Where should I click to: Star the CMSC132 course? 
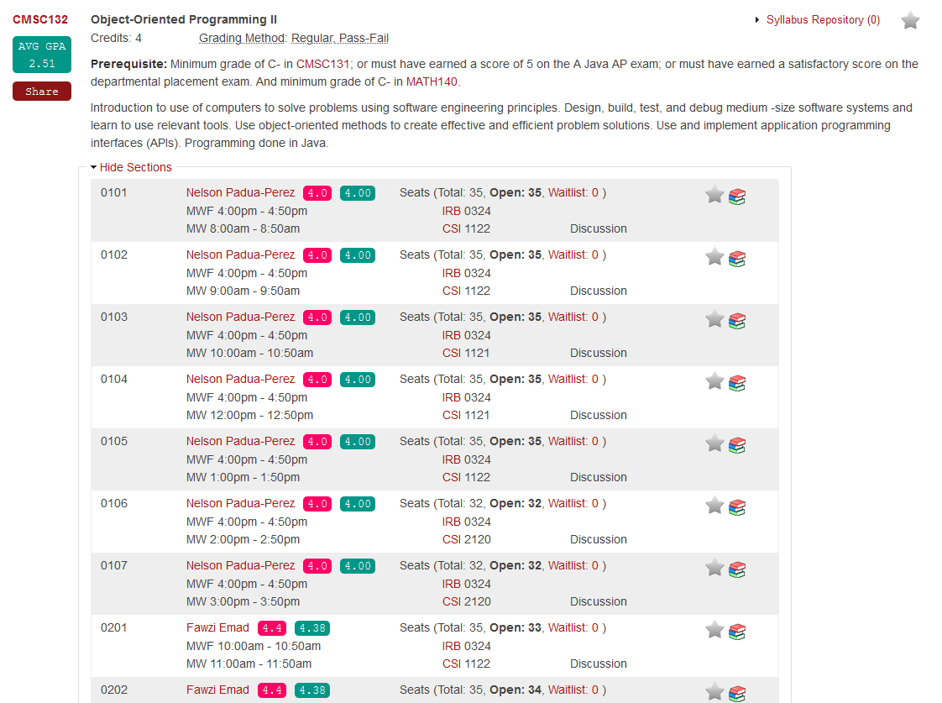910,20
